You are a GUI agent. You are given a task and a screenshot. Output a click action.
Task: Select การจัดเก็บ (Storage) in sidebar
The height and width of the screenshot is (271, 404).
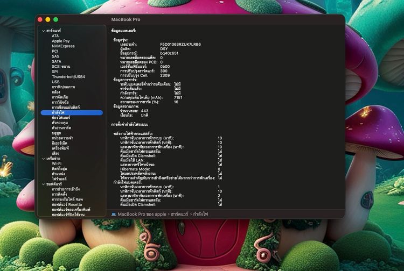(60, 97)
